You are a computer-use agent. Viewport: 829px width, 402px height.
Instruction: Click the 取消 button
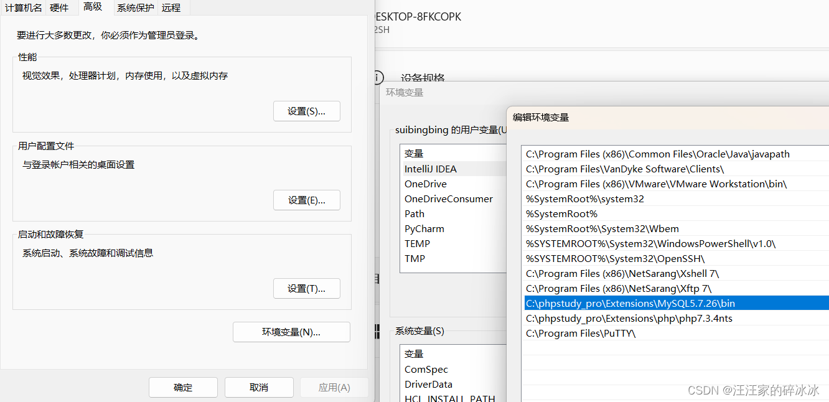pyautogui.click(x=259, y=387)
